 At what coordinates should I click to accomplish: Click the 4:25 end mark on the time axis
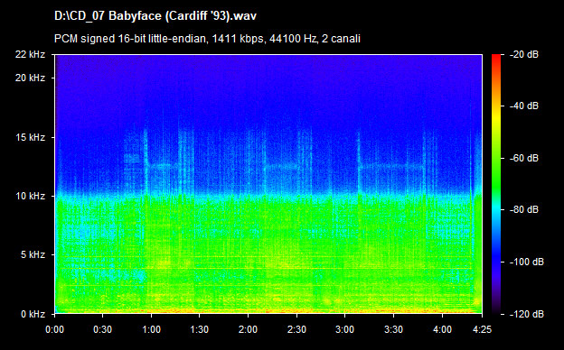tap(482, 329)
